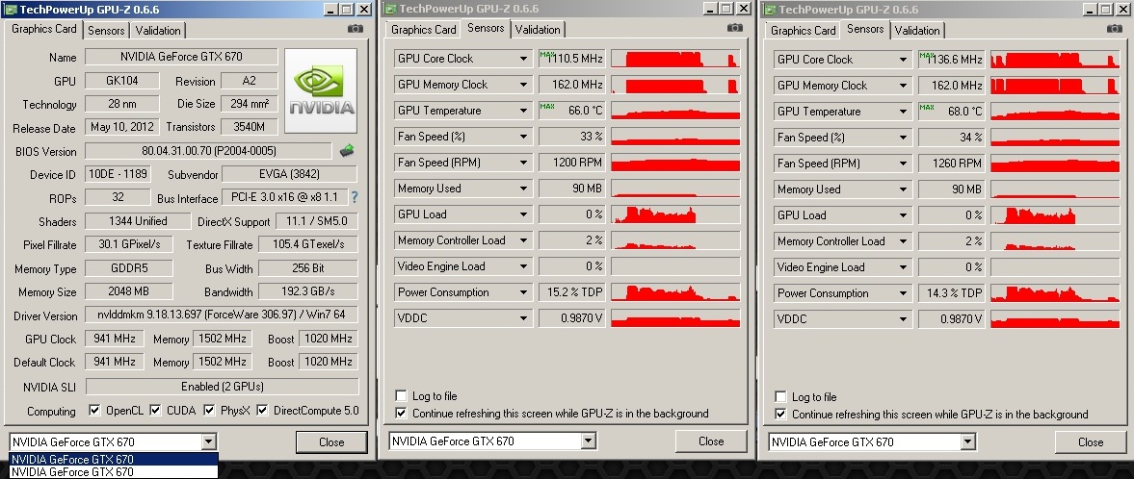Click the EVGA (3842) subvendor field
This screenshot has width=1134, height=479.
click(x=289, y=174)
